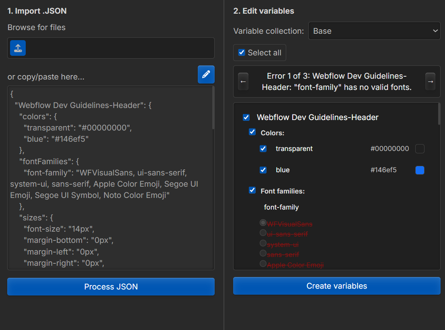Open the Variable collection Base dropdown
The width and height of the screenshot is (445, 330).
374,31
